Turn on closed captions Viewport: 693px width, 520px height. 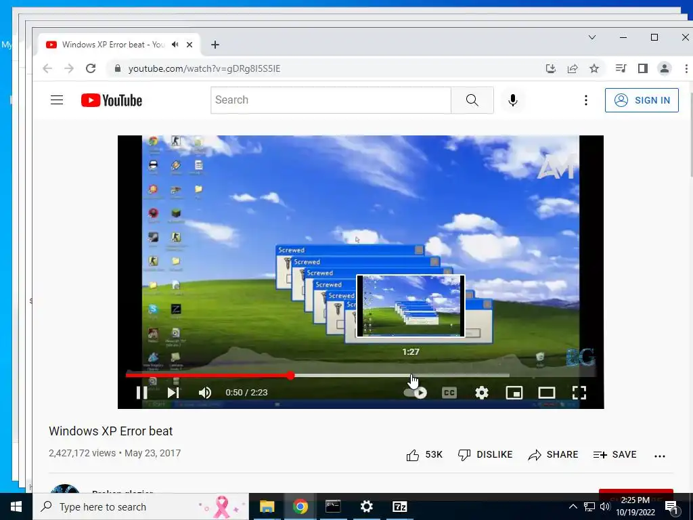click(449, 393)
